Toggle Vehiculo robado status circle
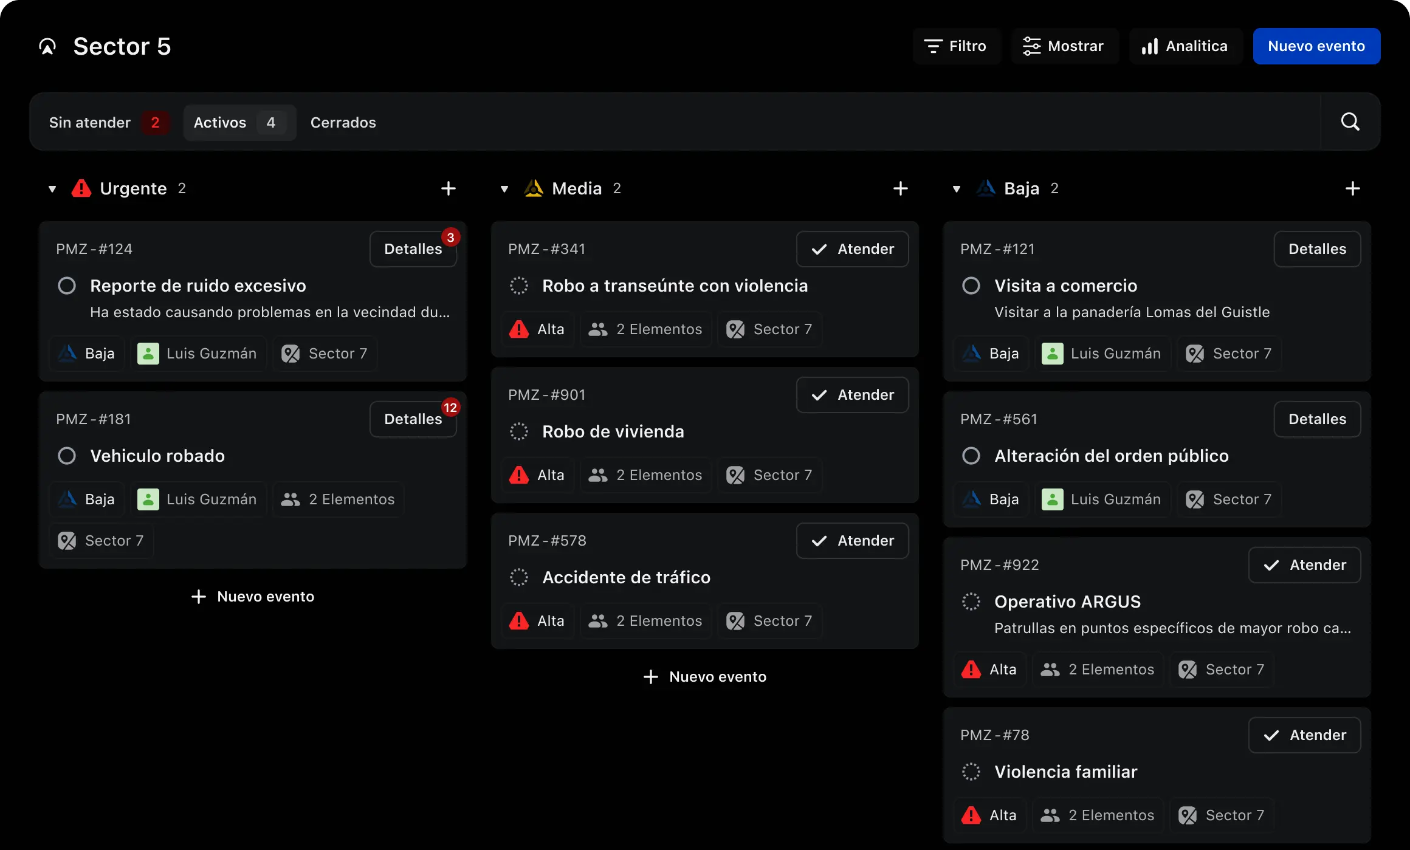Screen dimensions: 1410x850 pos(67,456)
